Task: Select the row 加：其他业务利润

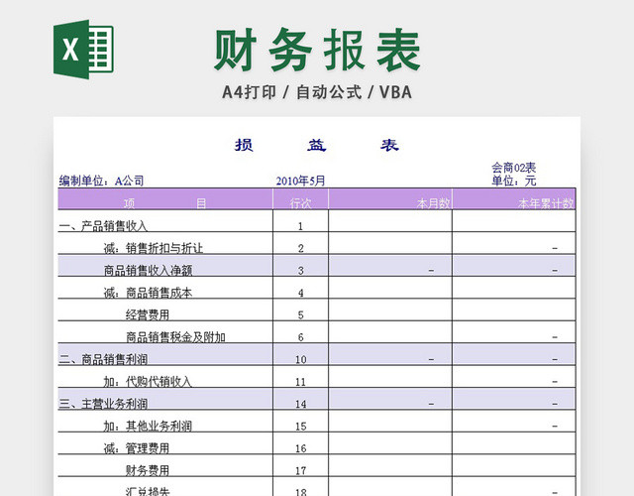Action: [317, 422]
